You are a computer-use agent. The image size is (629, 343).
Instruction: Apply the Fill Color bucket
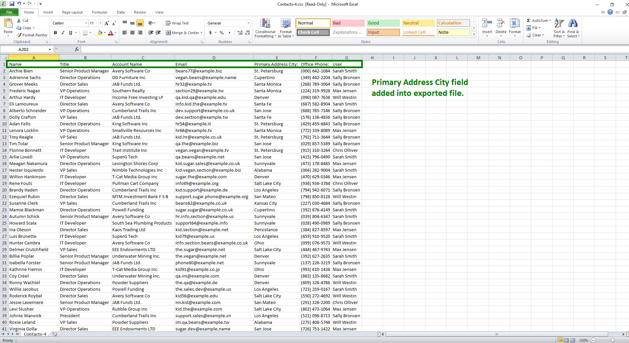point(100,33)
